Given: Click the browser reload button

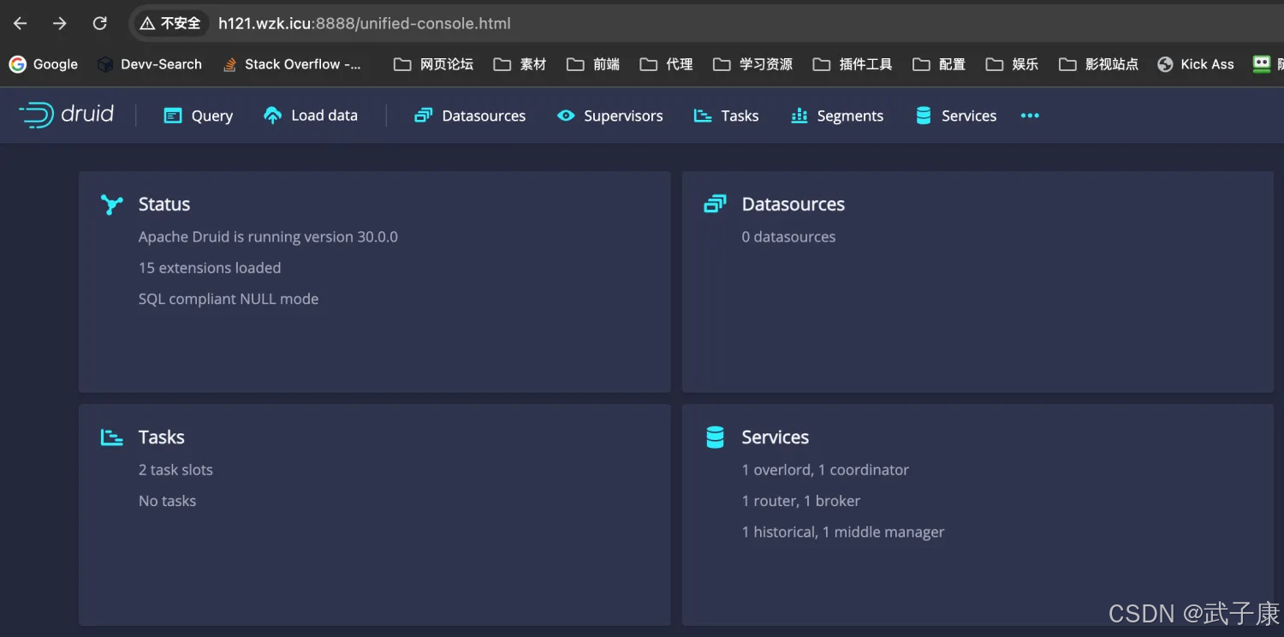Looking at the screenshot, I should (x=100, y=23).
